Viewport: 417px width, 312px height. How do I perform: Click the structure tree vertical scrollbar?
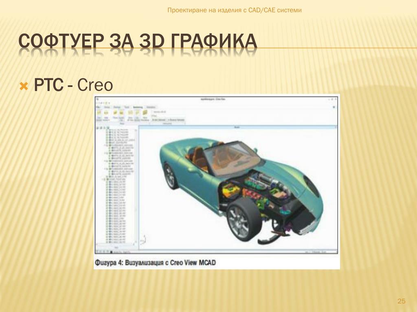click(x=136, y=186)
